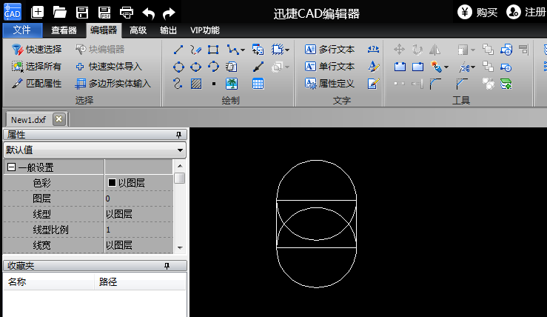Click the Print icon in title bar
The height and width of the screenshot is (317, 547).
(127, 12)
